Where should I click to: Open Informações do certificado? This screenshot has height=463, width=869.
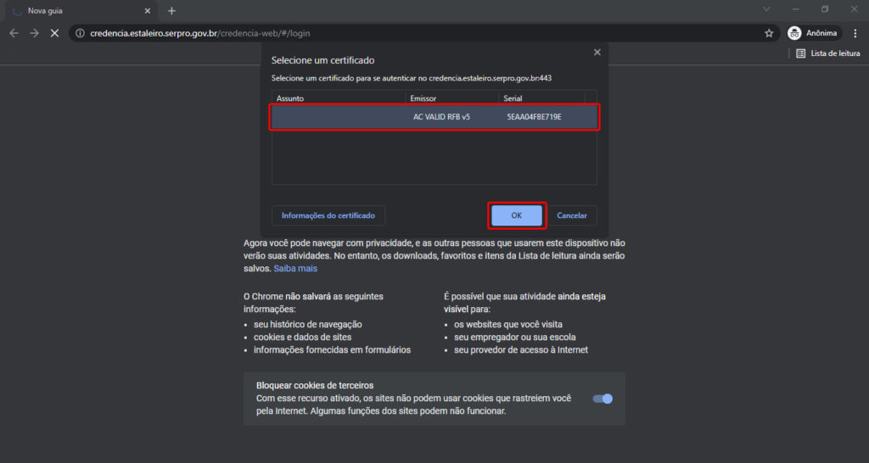pyautogui.click(x=328, y=215)
